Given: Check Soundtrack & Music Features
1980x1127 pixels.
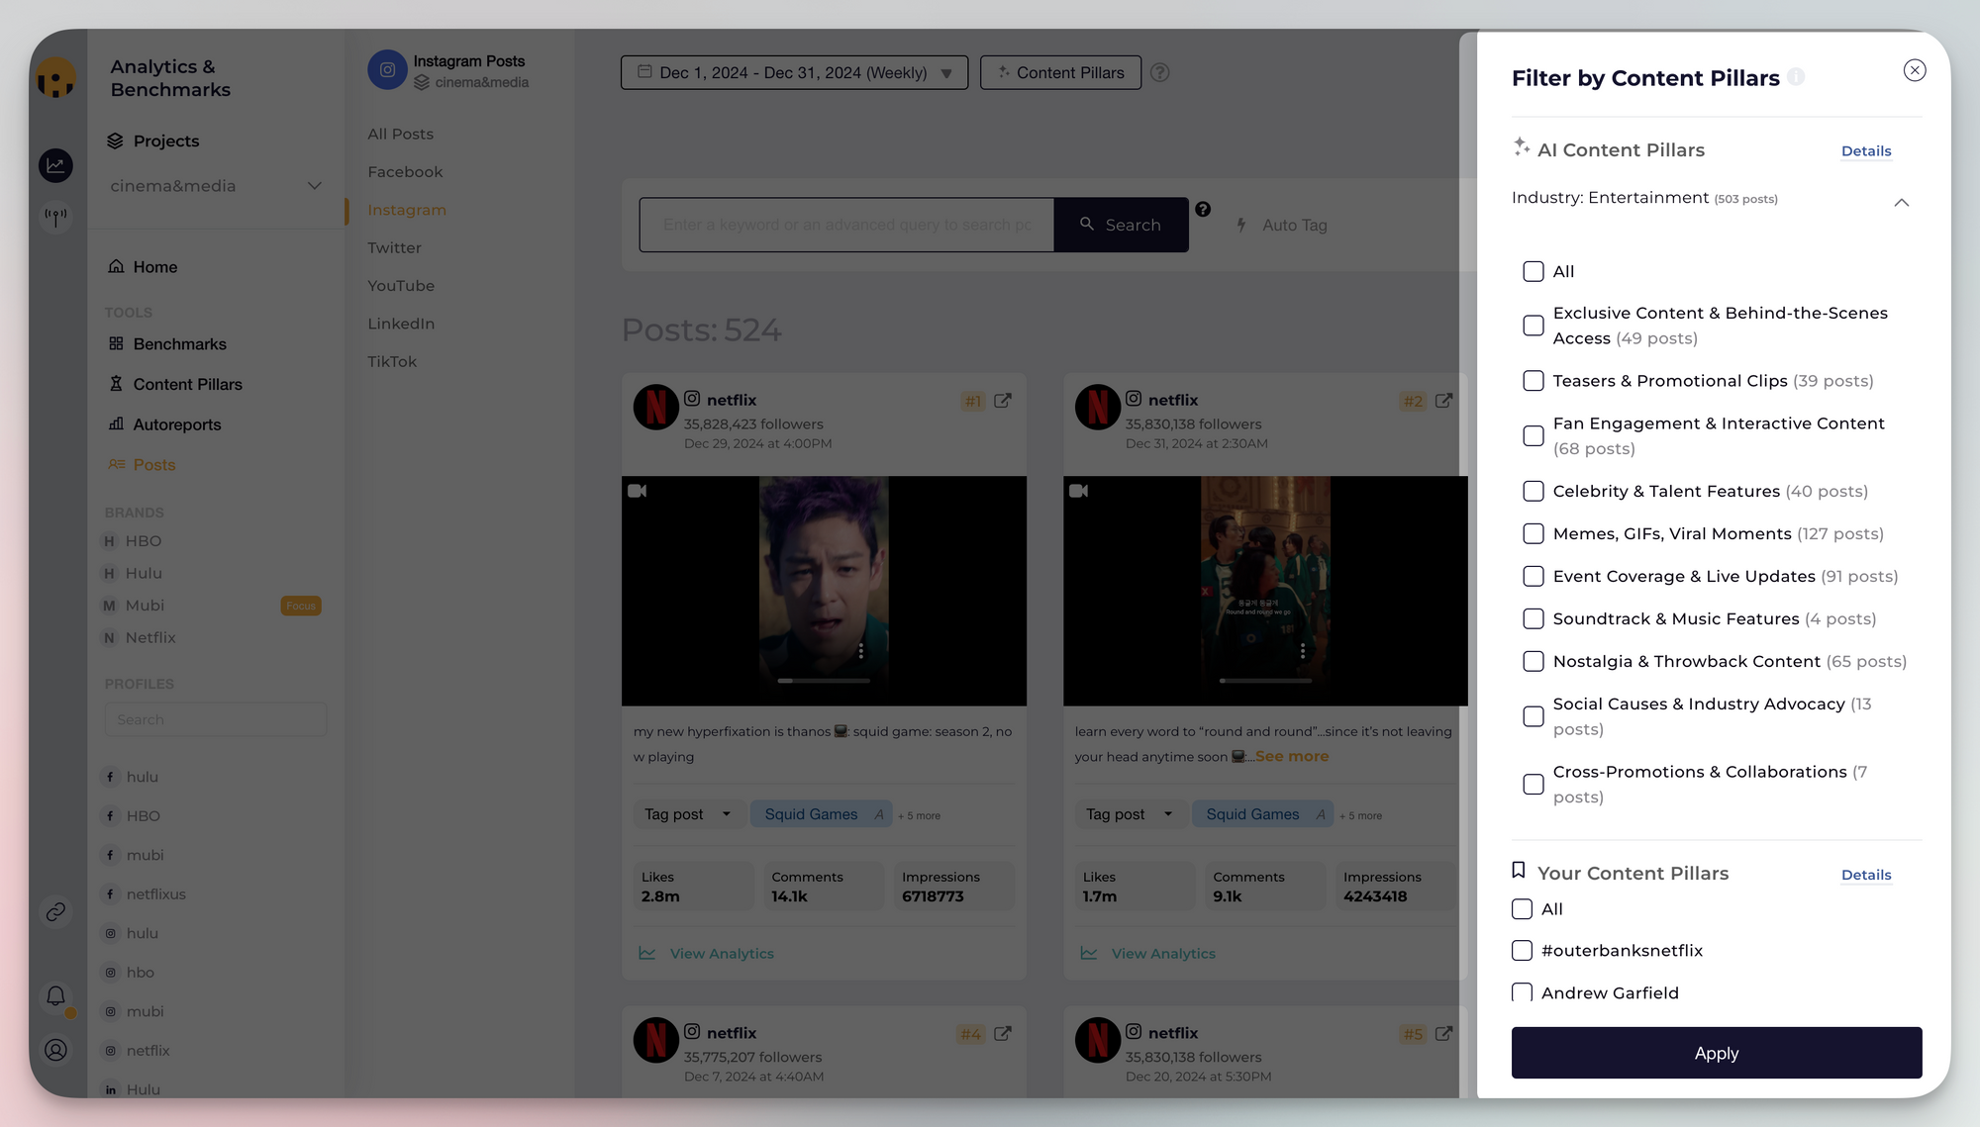Looking at the screenshot, I should coord(1533,618).
